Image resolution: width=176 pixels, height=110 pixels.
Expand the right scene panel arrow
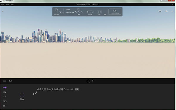[172, 11]
